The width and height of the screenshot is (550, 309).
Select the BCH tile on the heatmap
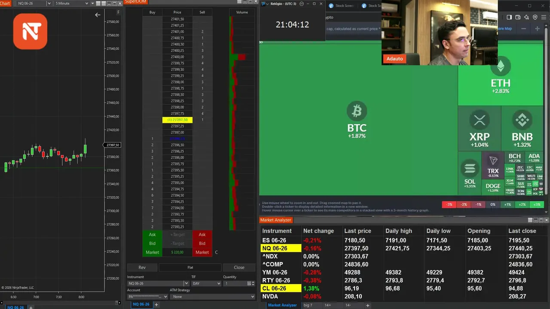(514, 158)
